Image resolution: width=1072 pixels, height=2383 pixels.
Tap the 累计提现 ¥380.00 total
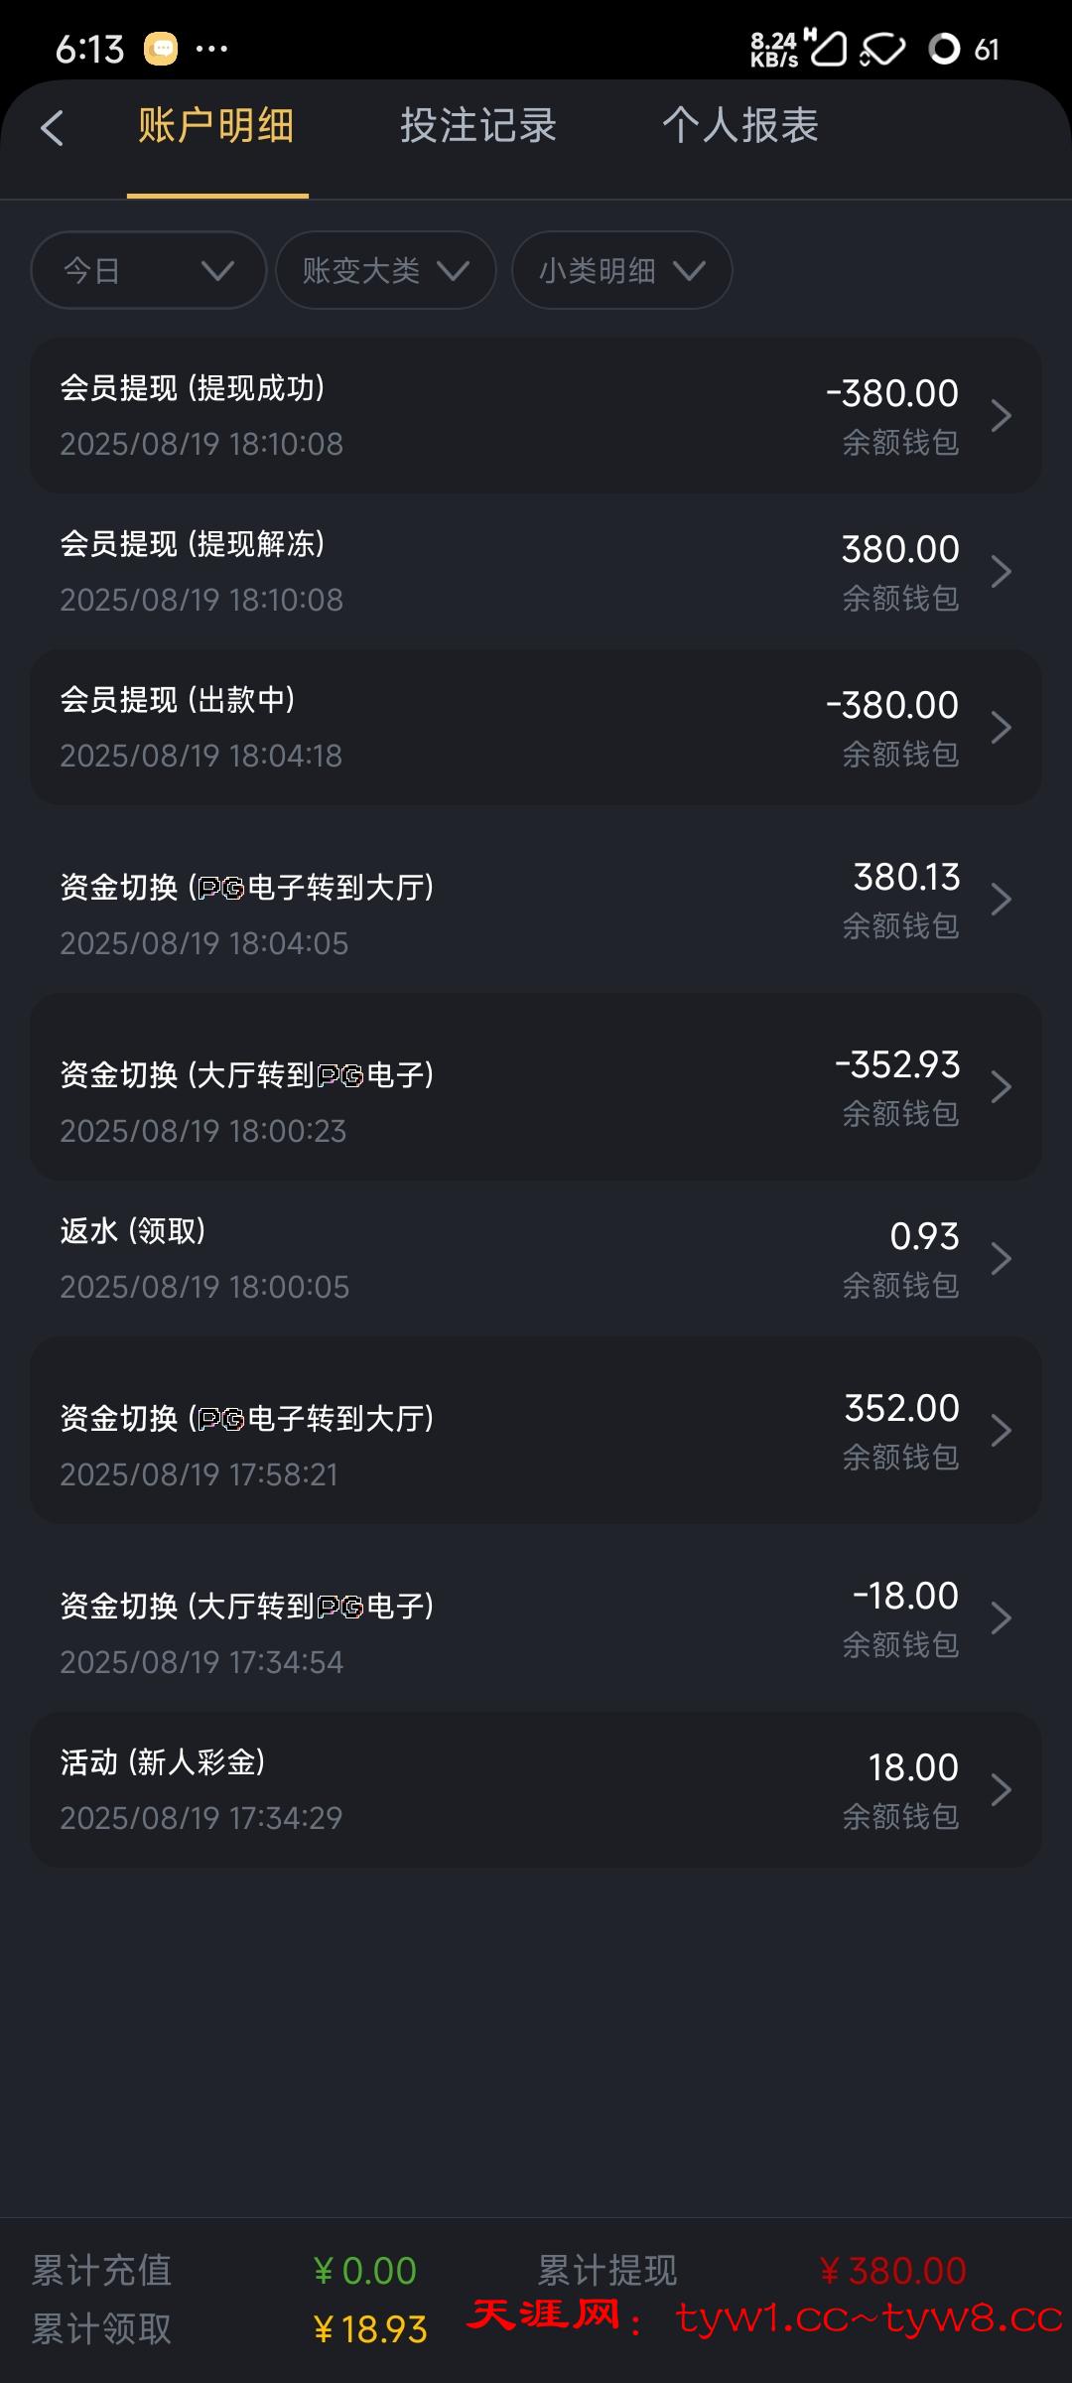892,2271
